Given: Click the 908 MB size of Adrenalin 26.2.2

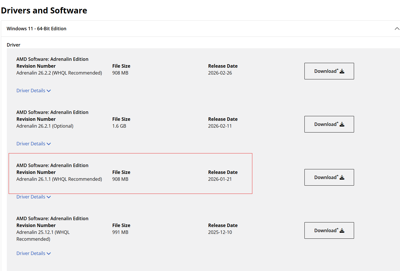Looking at the screenshot, I should pos(120,73).
